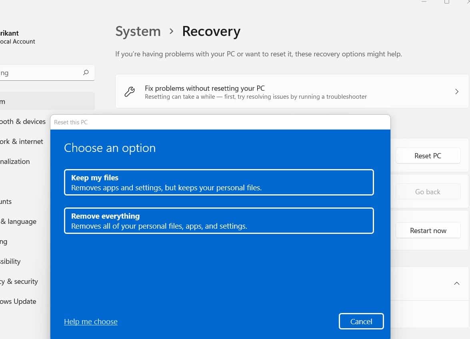Expand the Fix problems troubleshooter row
This screenshot has height=339, width=470.
[x=456, y=92]
